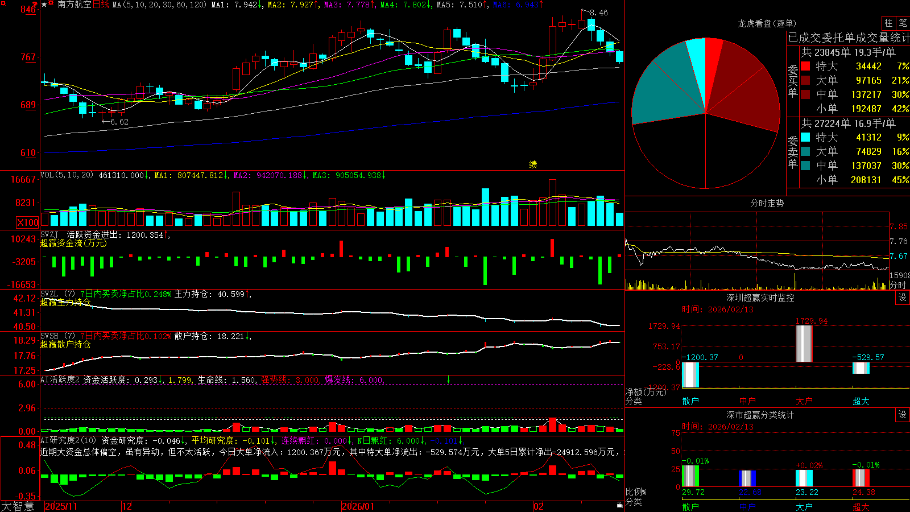Click the lock icon at the timeline's right end
Viewport: 910px width, 512px height.
pyautogui.click(x=619, y=505)
